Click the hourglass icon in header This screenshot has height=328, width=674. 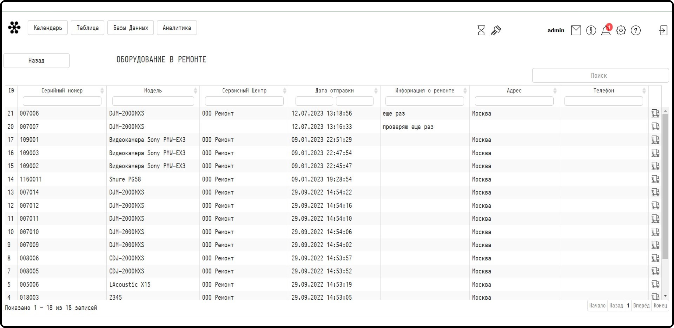tap(481, 30)
